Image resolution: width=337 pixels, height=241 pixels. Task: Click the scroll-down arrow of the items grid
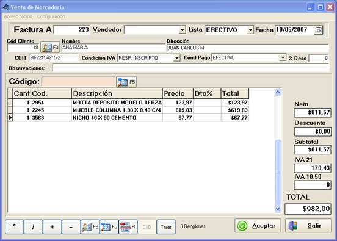[x=278, y=209]
